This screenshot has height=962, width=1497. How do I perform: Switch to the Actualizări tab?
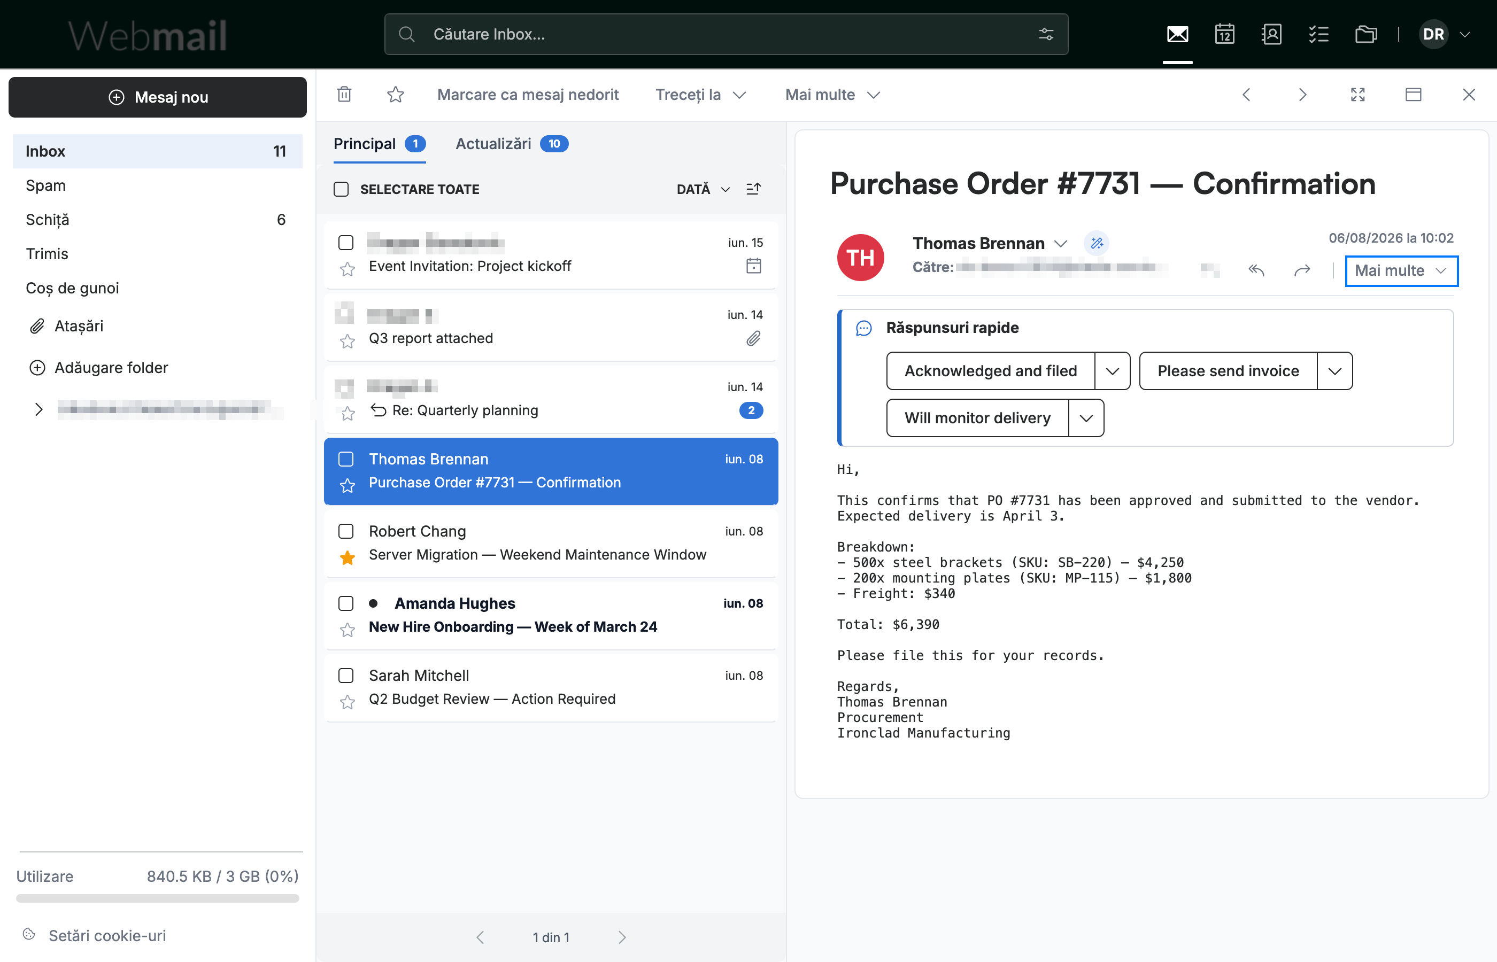[512, 144]
